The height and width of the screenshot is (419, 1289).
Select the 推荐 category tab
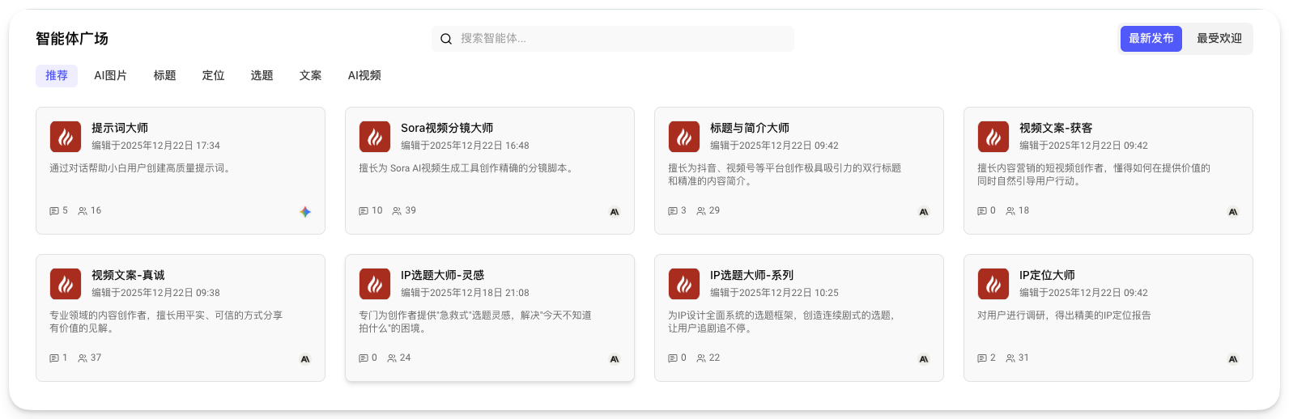(57, 75)
